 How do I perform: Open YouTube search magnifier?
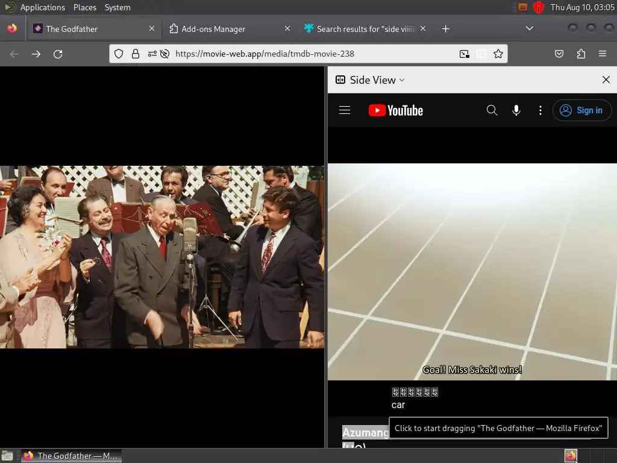(492, 110)
